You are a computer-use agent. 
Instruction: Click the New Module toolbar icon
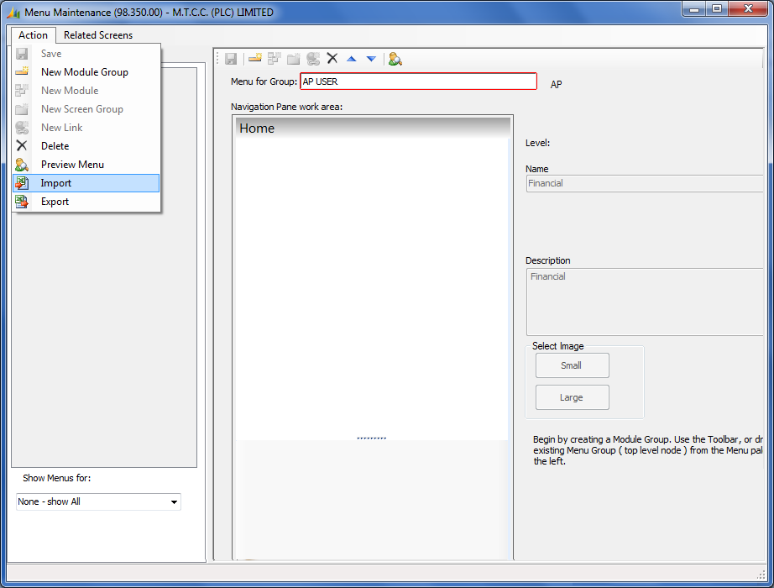(274, 59)
